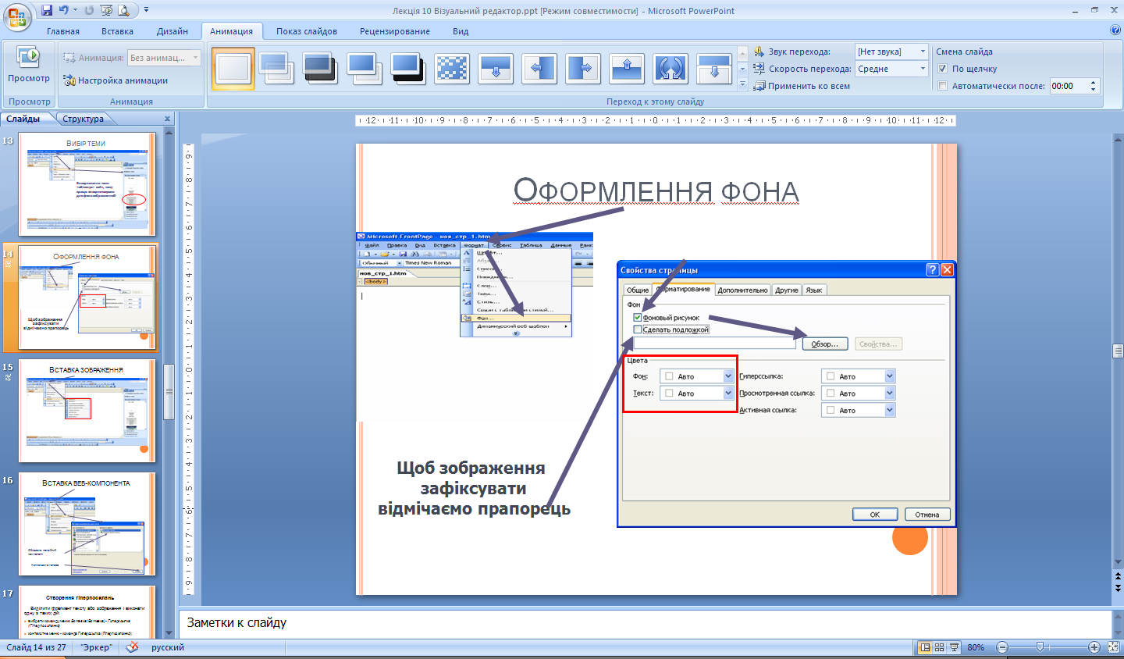
Task: Click the Save icon in quick access toolbar
Action: pyautogui.click(x=47, y=10)
